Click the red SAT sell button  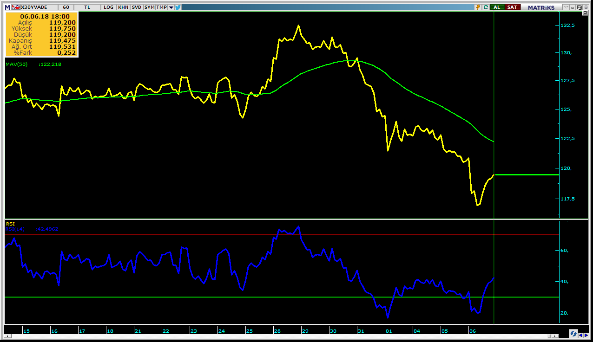coord(512,7)
